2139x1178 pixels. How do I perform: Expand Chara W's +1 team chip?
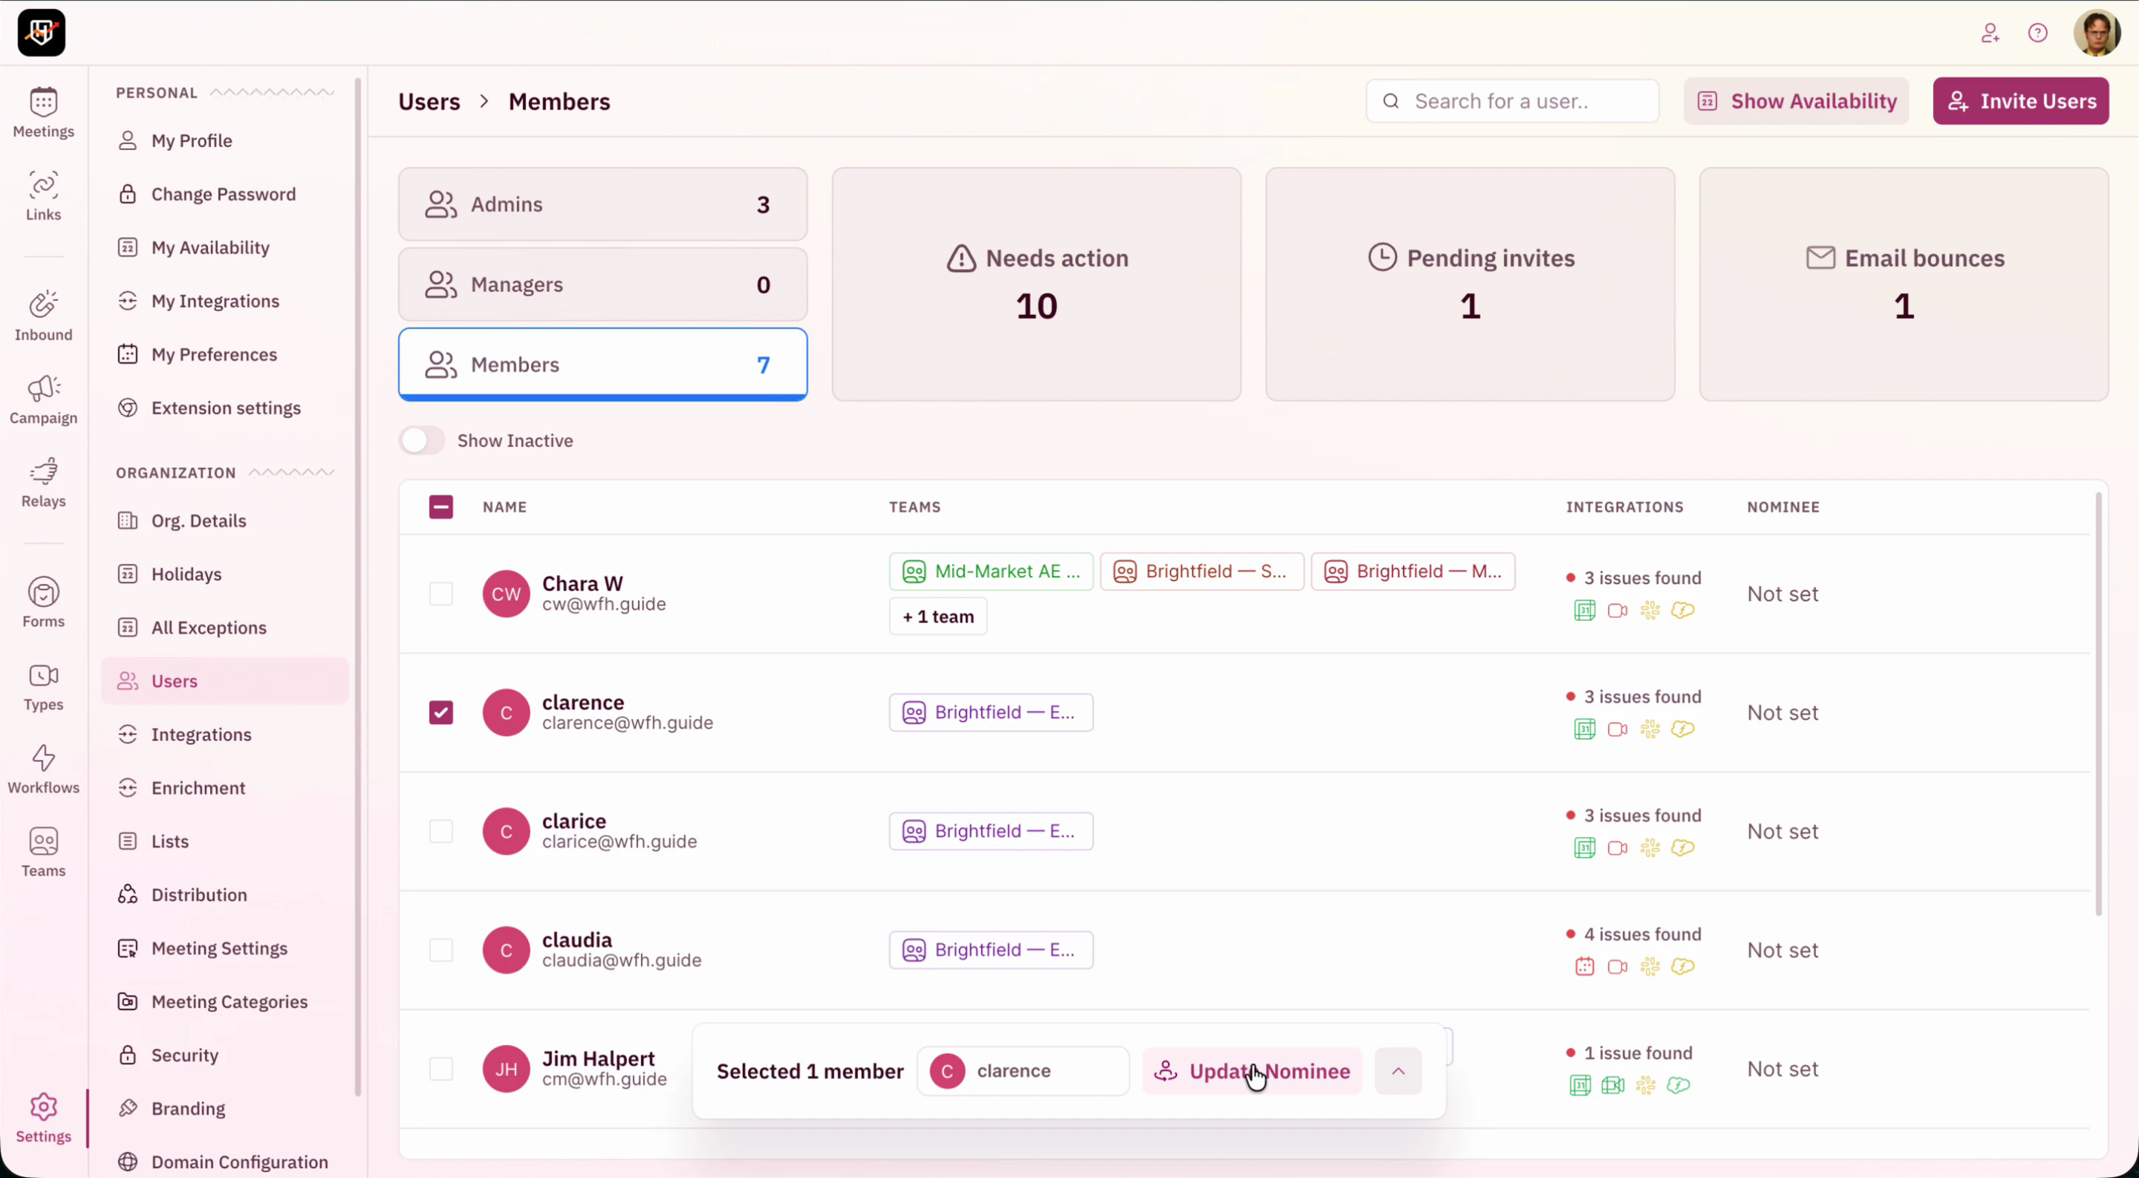(938, 616)
